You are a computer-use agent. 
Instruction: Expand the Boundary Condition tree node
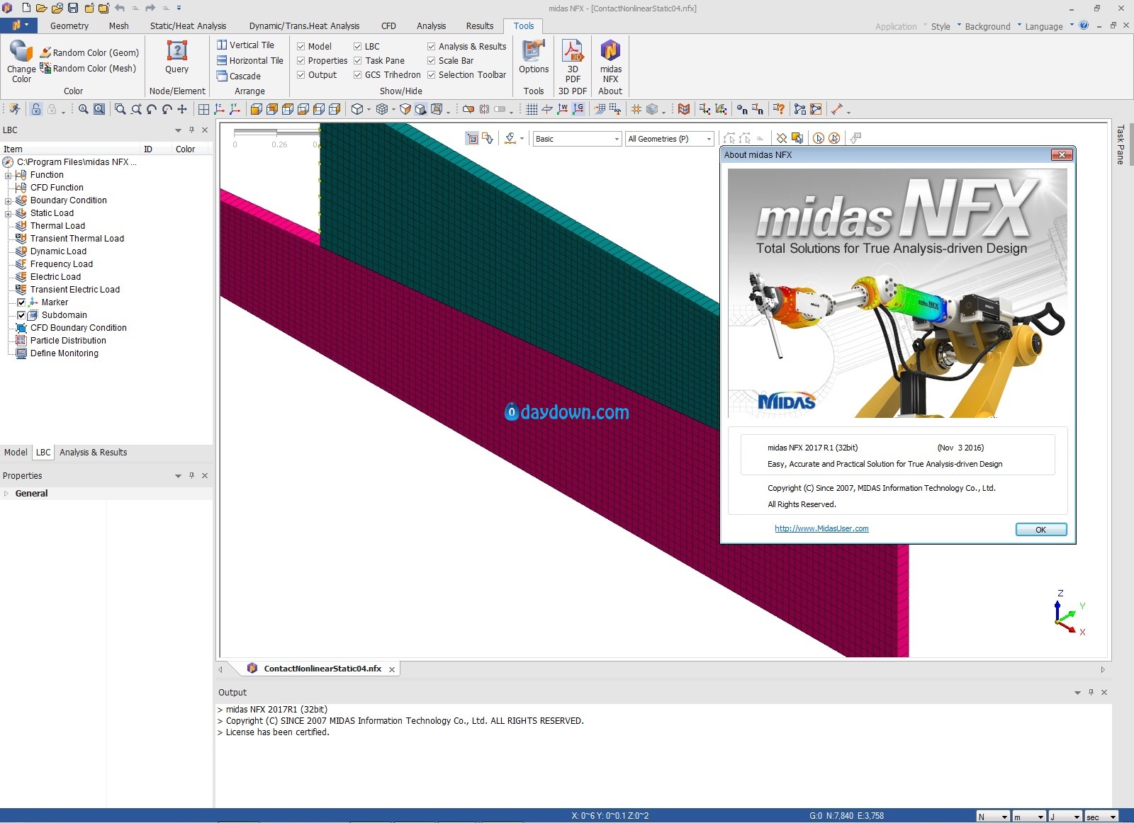tap(8, 200)
